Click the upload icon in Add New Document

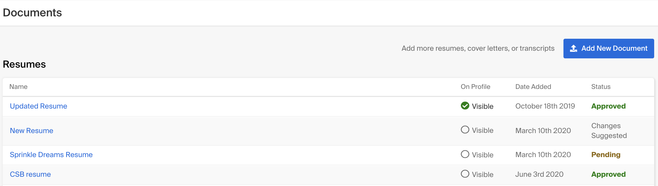point(574,49)
